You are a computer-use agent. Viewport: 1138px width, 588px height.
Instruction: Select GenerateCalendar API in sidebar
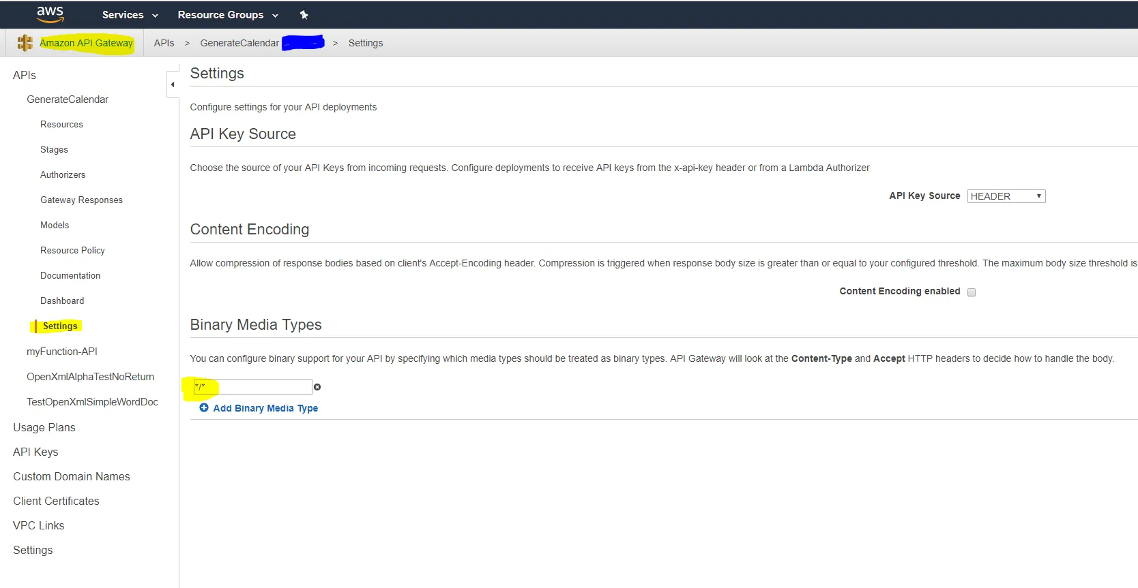(x=68, y=99)
